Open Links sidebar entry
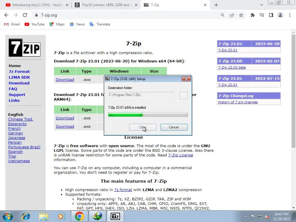 pos(14,100)
